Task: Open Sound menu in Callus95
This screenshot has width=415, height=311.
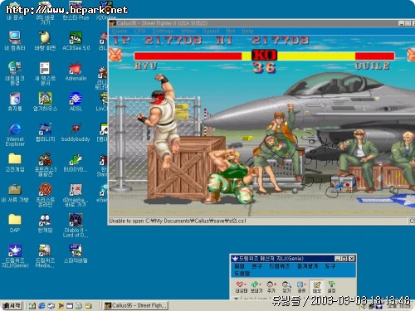Action: (211, 31)
